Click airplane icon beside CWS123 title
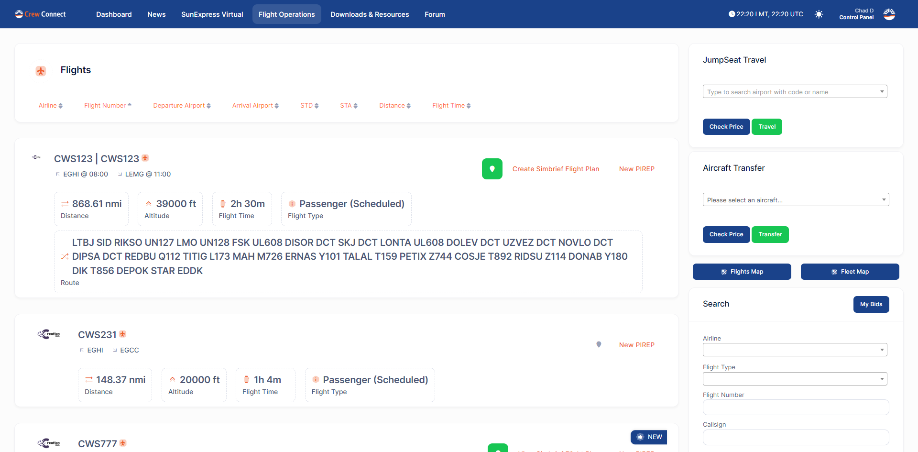 click(145, 158)
